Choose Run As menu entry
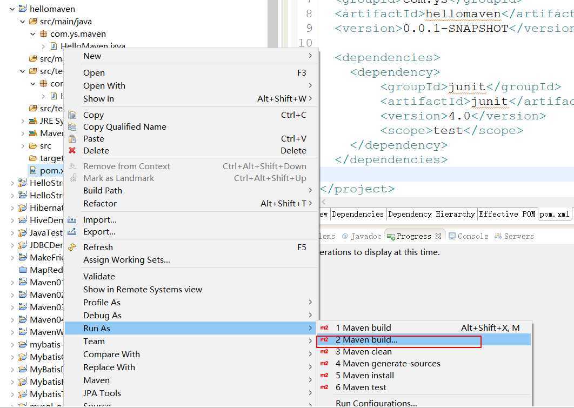This screenshot has height=408, width=574. 191,328
